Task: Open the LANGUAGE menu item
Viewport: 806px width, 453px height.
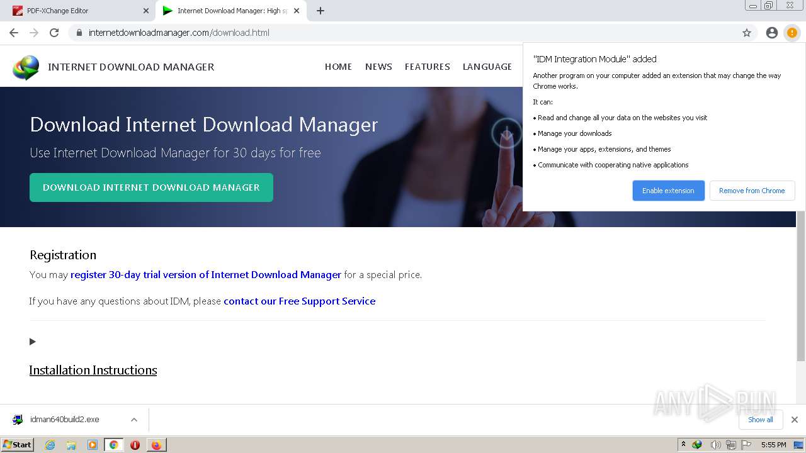Action: pyautogui.click(x=487, y=67)
